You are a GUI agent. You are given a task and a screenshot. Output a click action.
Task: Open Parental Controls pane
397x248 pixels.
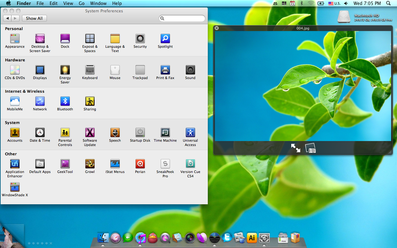tap(65, 137)
